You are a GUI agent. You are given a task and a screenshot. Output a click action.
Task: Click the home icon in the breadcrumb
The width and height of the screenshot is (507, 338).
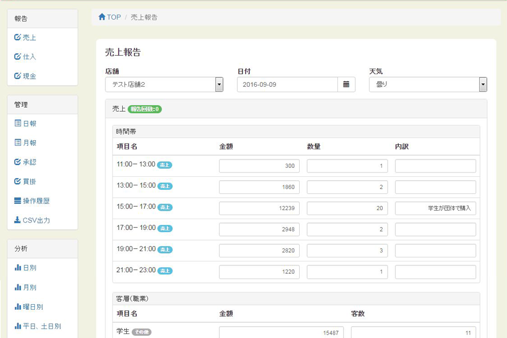(102, 17)
